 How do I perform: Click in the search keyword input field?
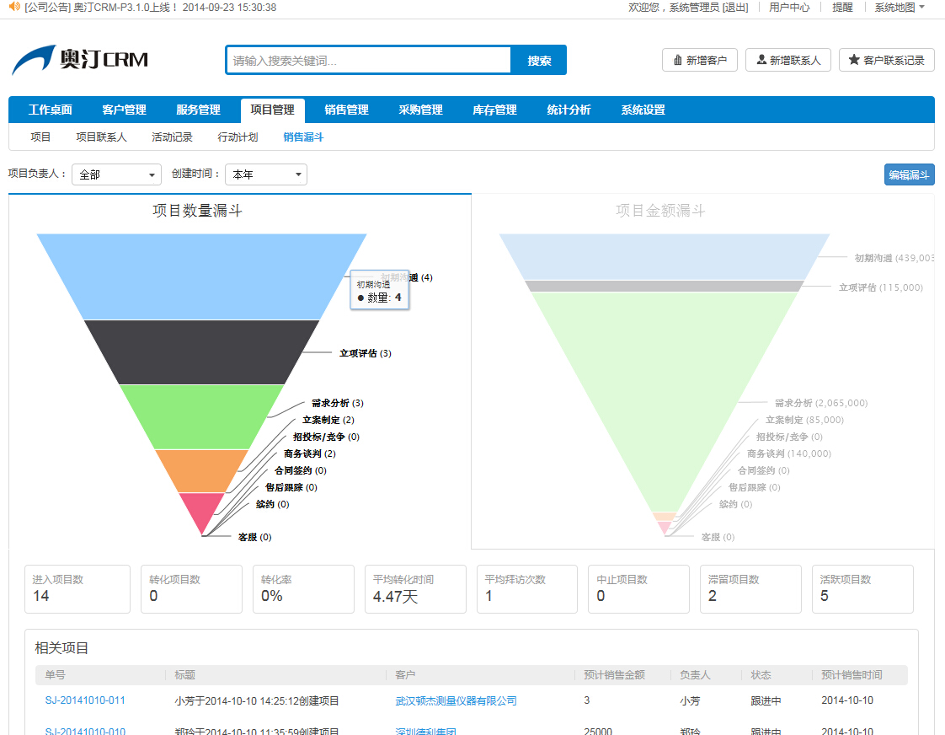coord(368,61)
